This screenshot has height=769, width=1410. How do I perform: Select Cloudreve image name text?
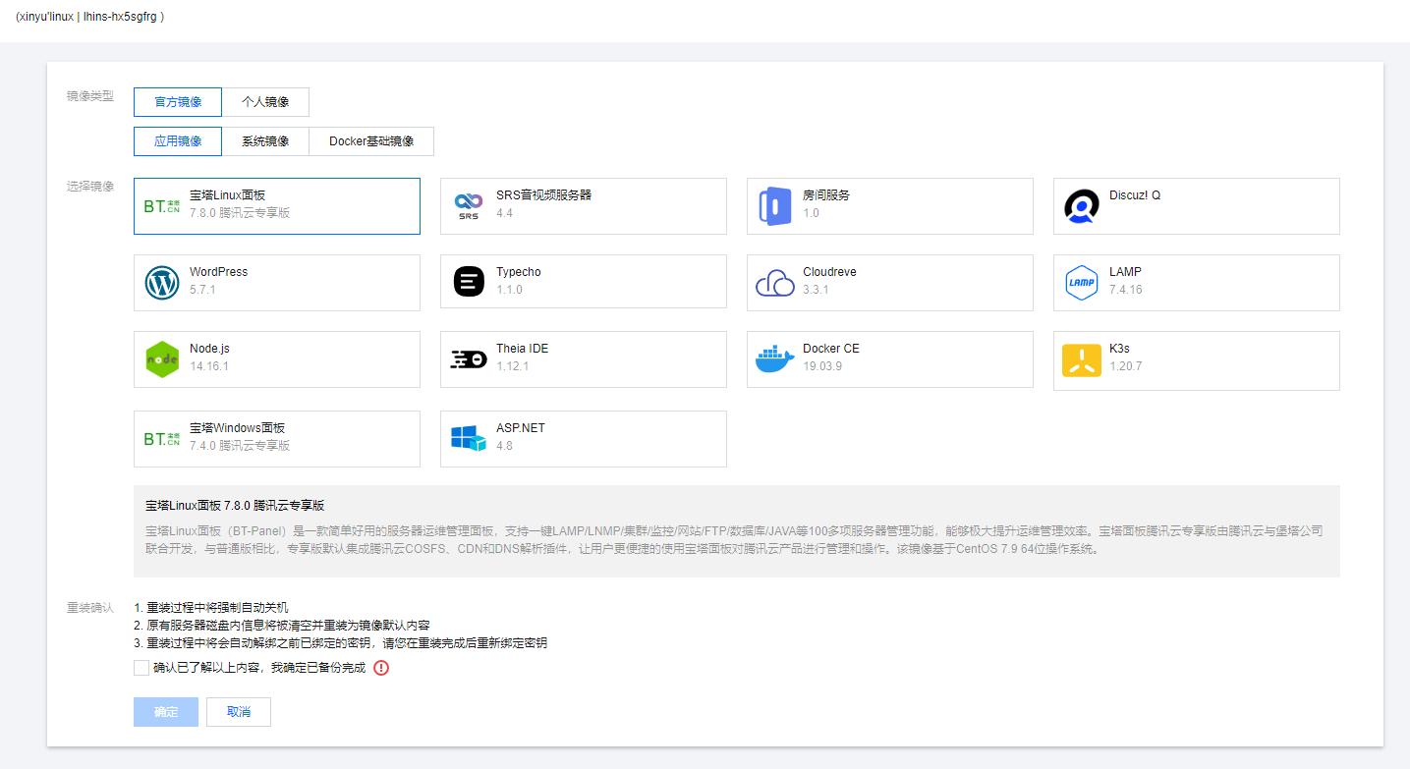(x=829, y=272)
